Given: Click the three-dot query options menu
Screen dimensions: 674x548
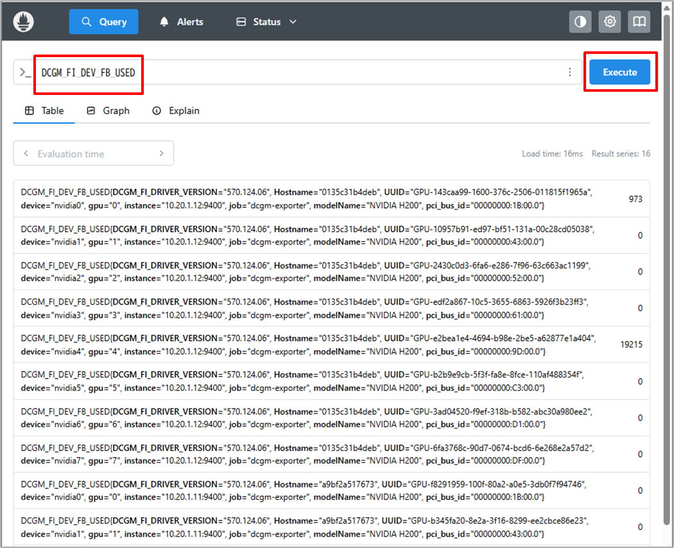Looking at the screenshot, I should click(569, 73).
